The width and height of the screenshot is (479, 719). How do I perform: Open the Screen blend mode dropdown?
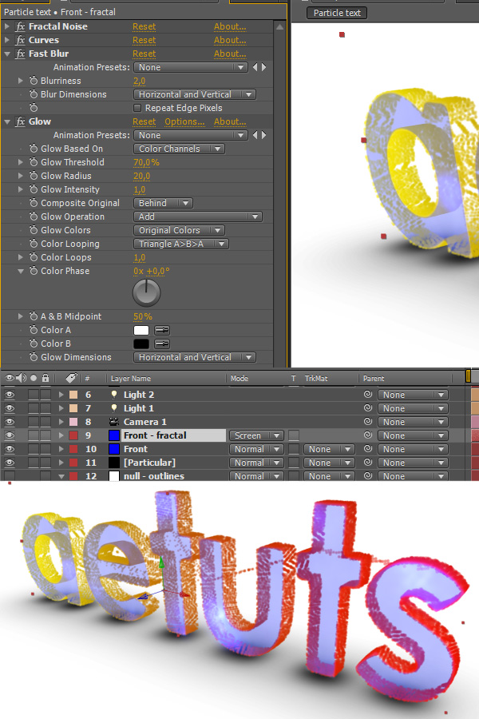256,435
